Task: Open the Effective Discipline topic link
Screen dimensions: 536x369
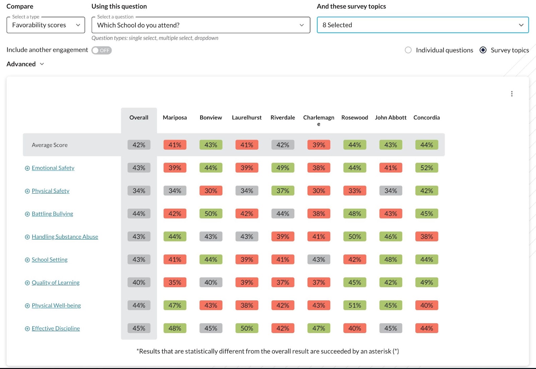Action: pos(56,328)
